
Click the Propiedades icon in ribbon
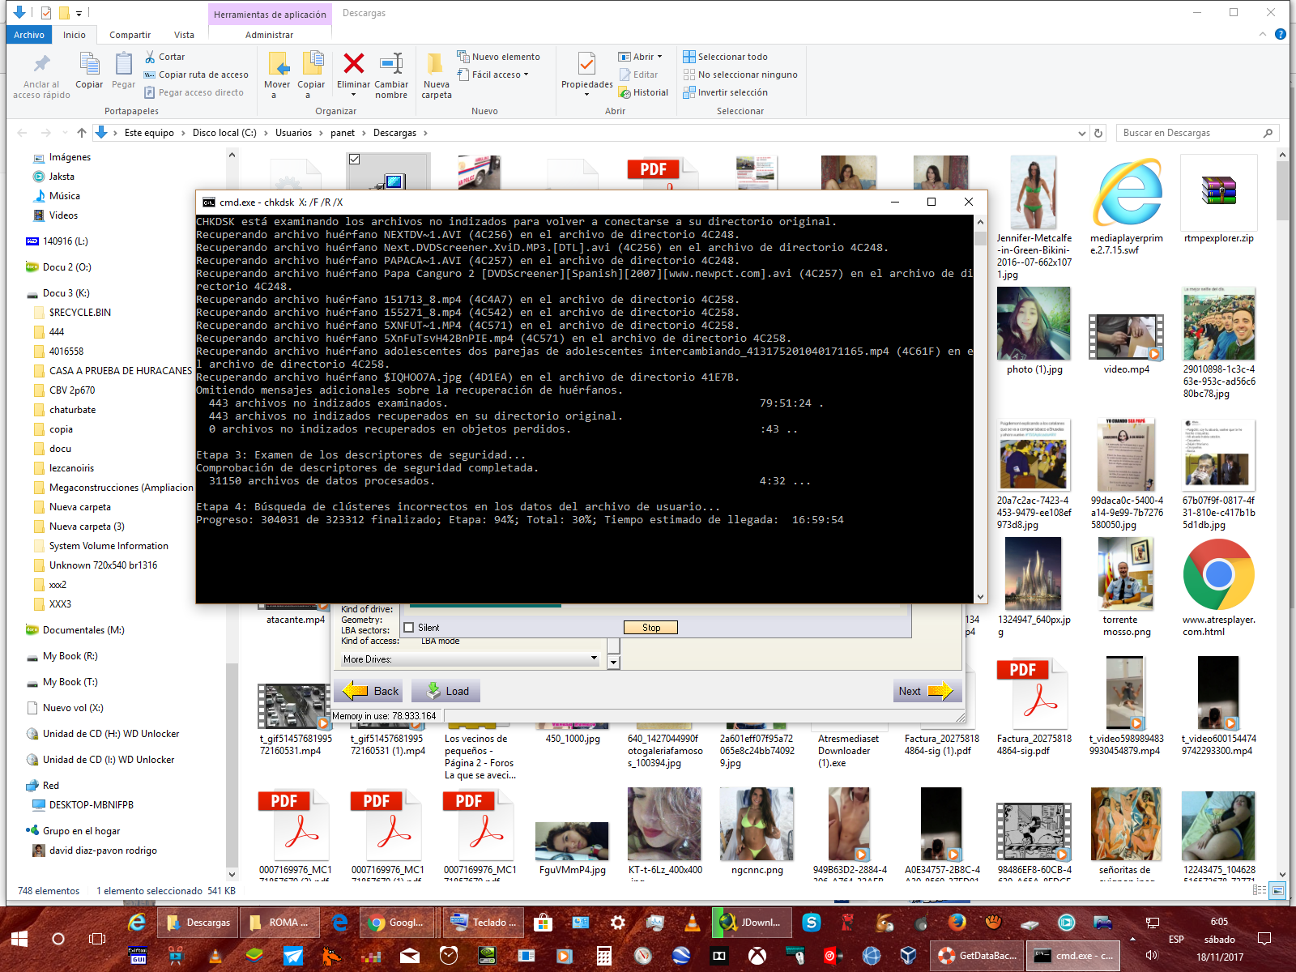(586, 64)
